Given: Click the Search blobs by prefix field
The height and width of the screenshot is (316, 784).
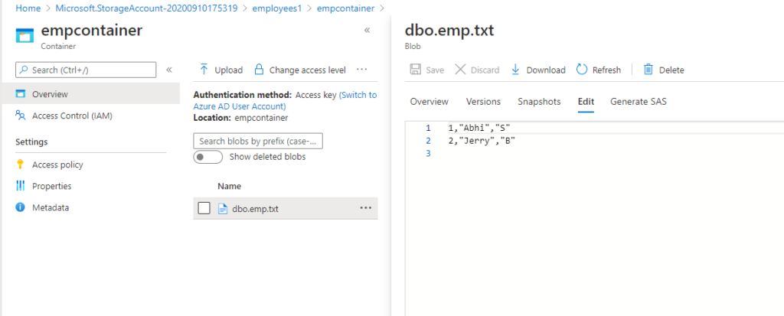Looking at the screenshot, I should pyautogui.click(x=258, y=141).
